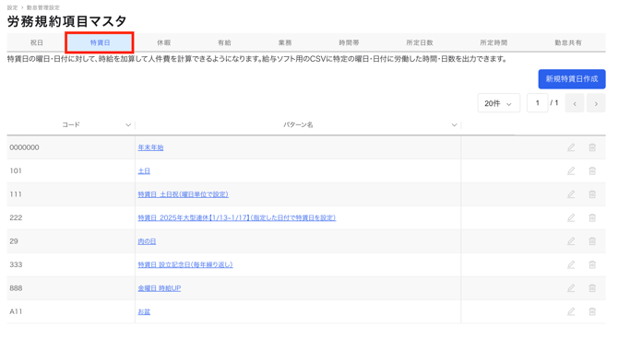The width and height of the screenshot is (618, 339).
Task: Open the コード column sort chevron
Action: pyautogui.click(x=128, y=124)
